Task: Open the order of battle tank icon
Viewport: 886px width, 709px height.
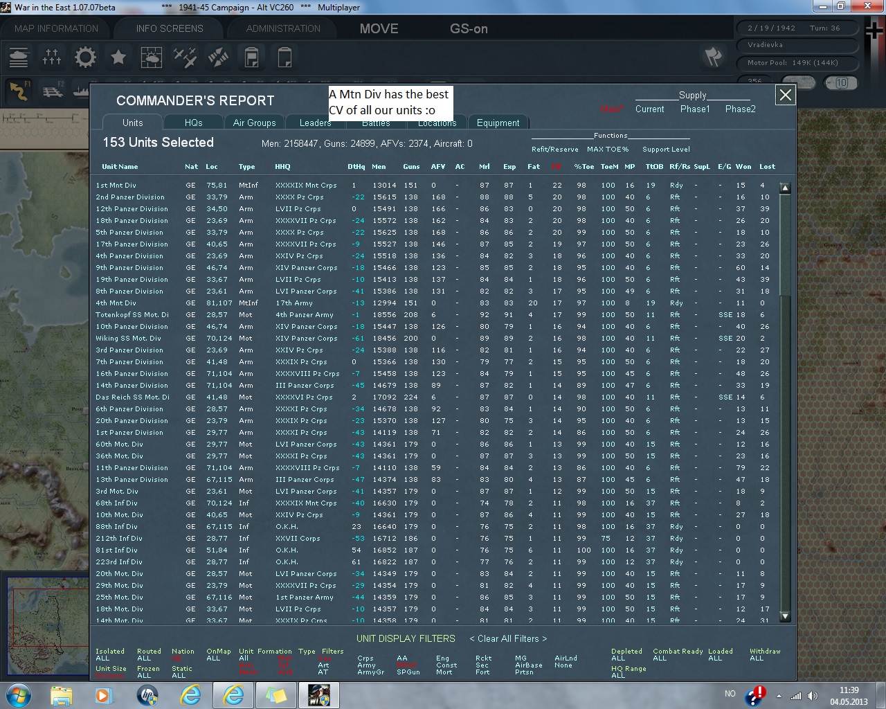Action: tap(19, 57)
